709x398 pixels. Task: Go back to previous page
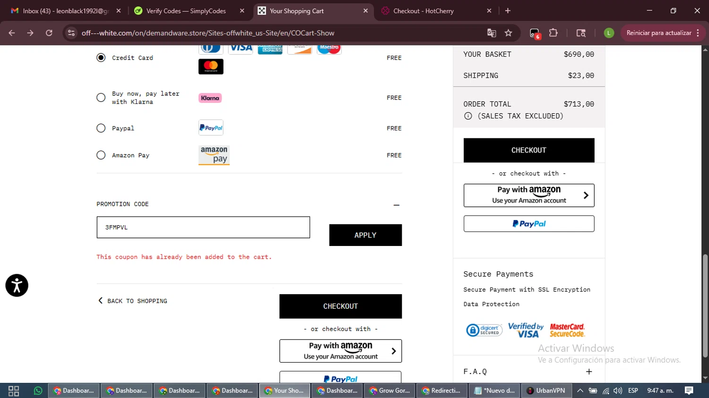tap(12, 33)
